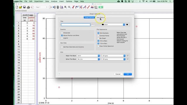Image resolution: width=187 pixels, height=105 pixels.
Task: Select the Graph Options tab
Action: (x=89, y=17)
